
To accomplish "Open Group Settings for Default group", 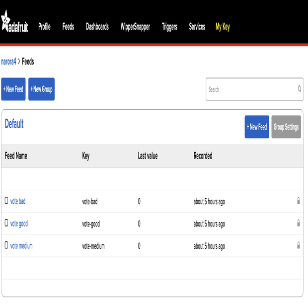I will pos(286,127).
